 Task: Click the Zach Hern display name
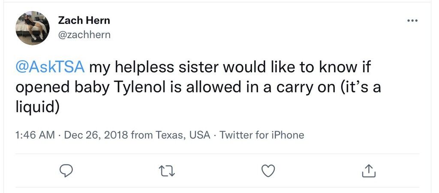click(x=84, y=21)
